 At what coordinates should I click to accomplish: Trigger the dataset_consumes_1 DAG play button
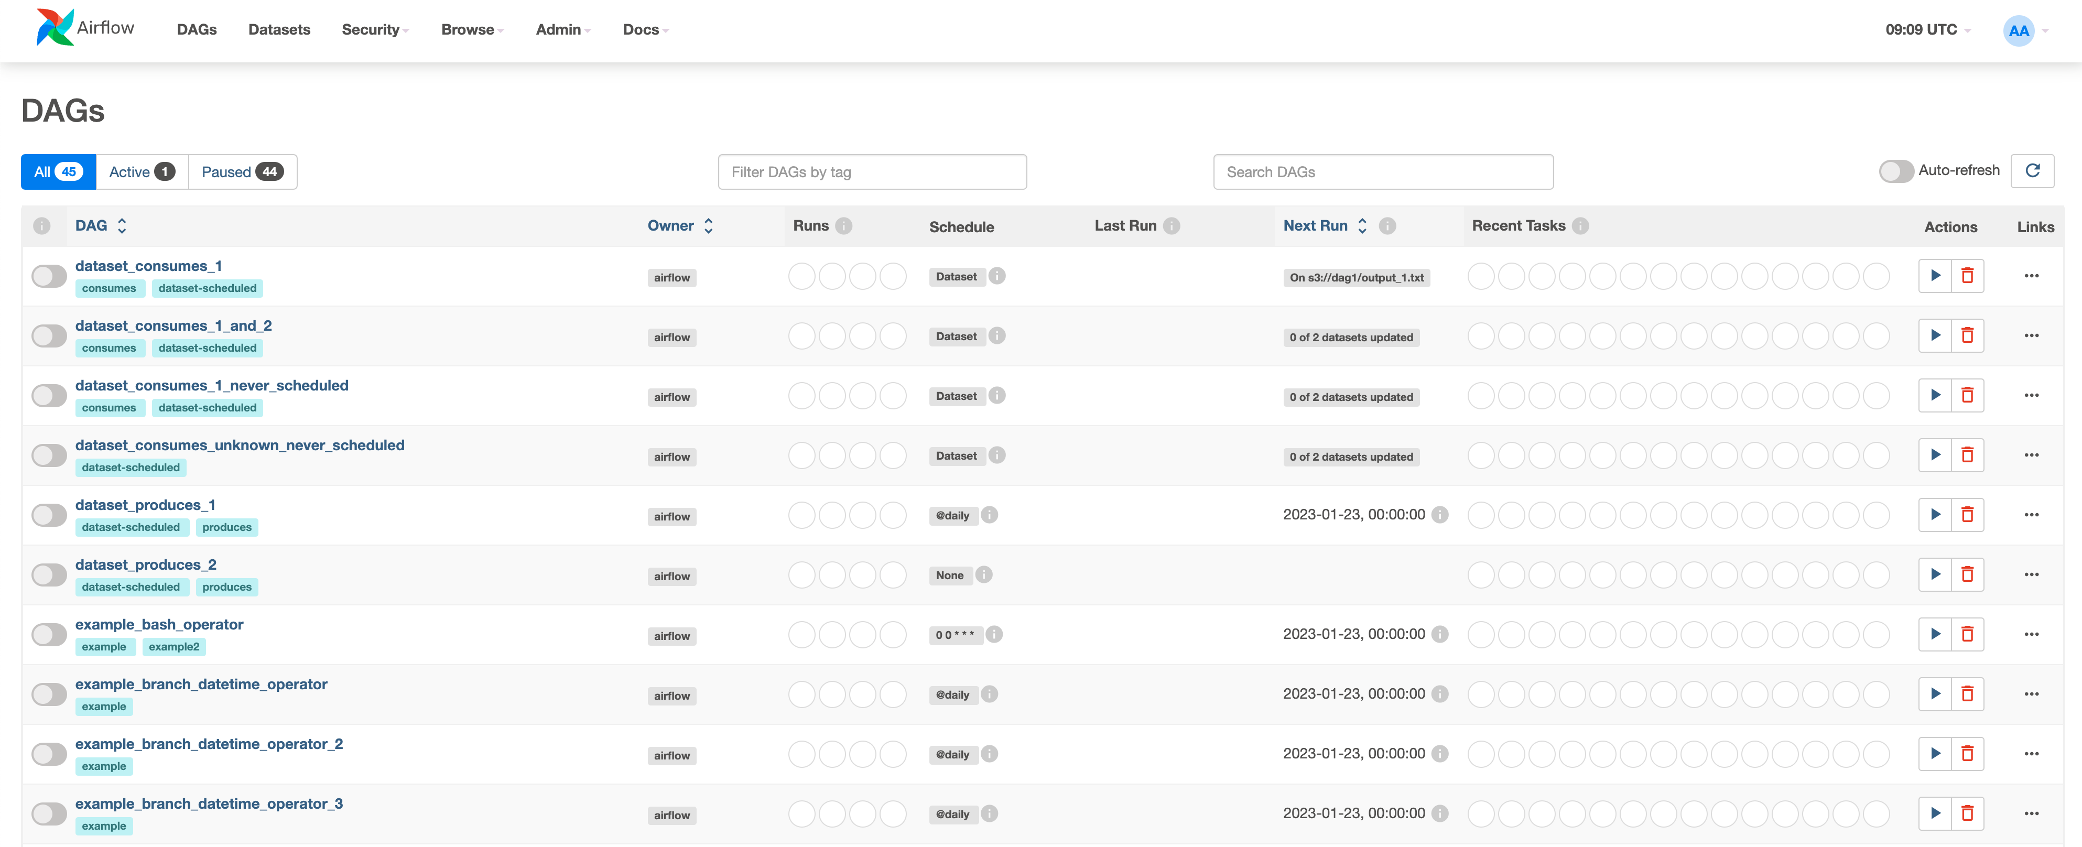click(x=1935, y=276)
